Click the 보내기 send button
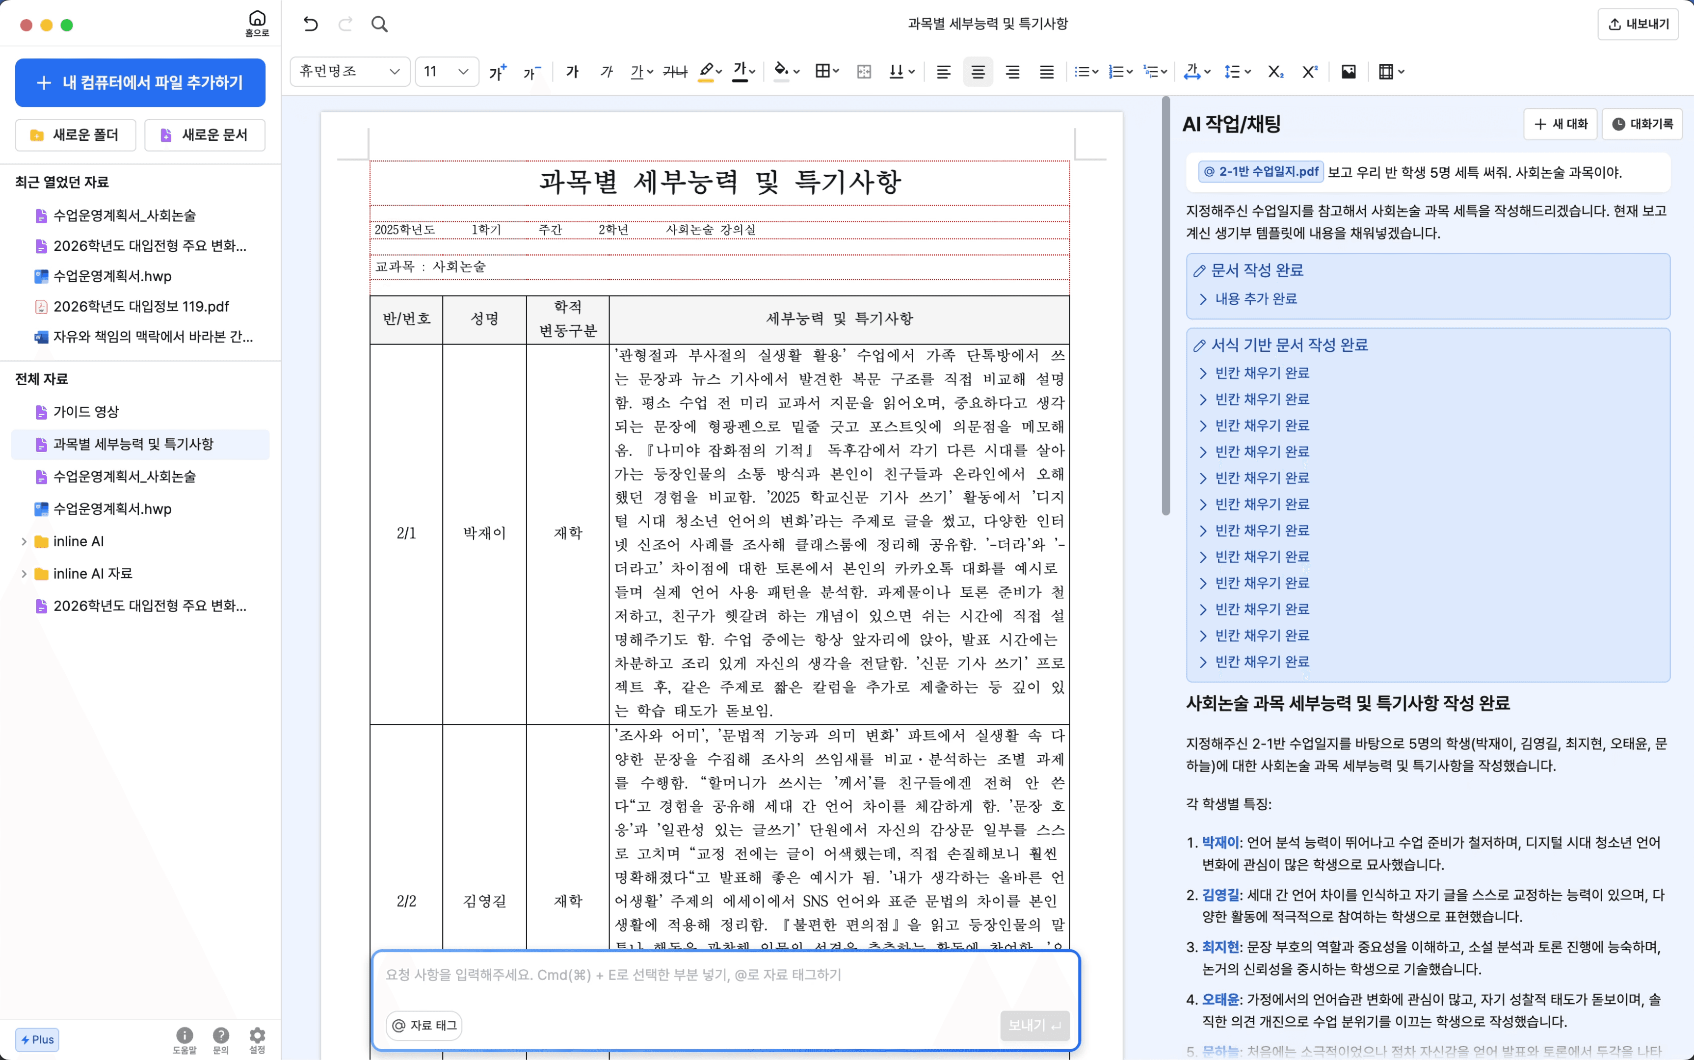This screenshot has width=1694, height=1060. tap(1034, 1026)
